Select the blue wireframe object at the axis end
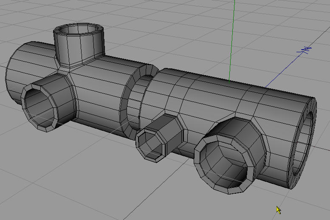Screen dimensions: 330x220 coord(305,50)
